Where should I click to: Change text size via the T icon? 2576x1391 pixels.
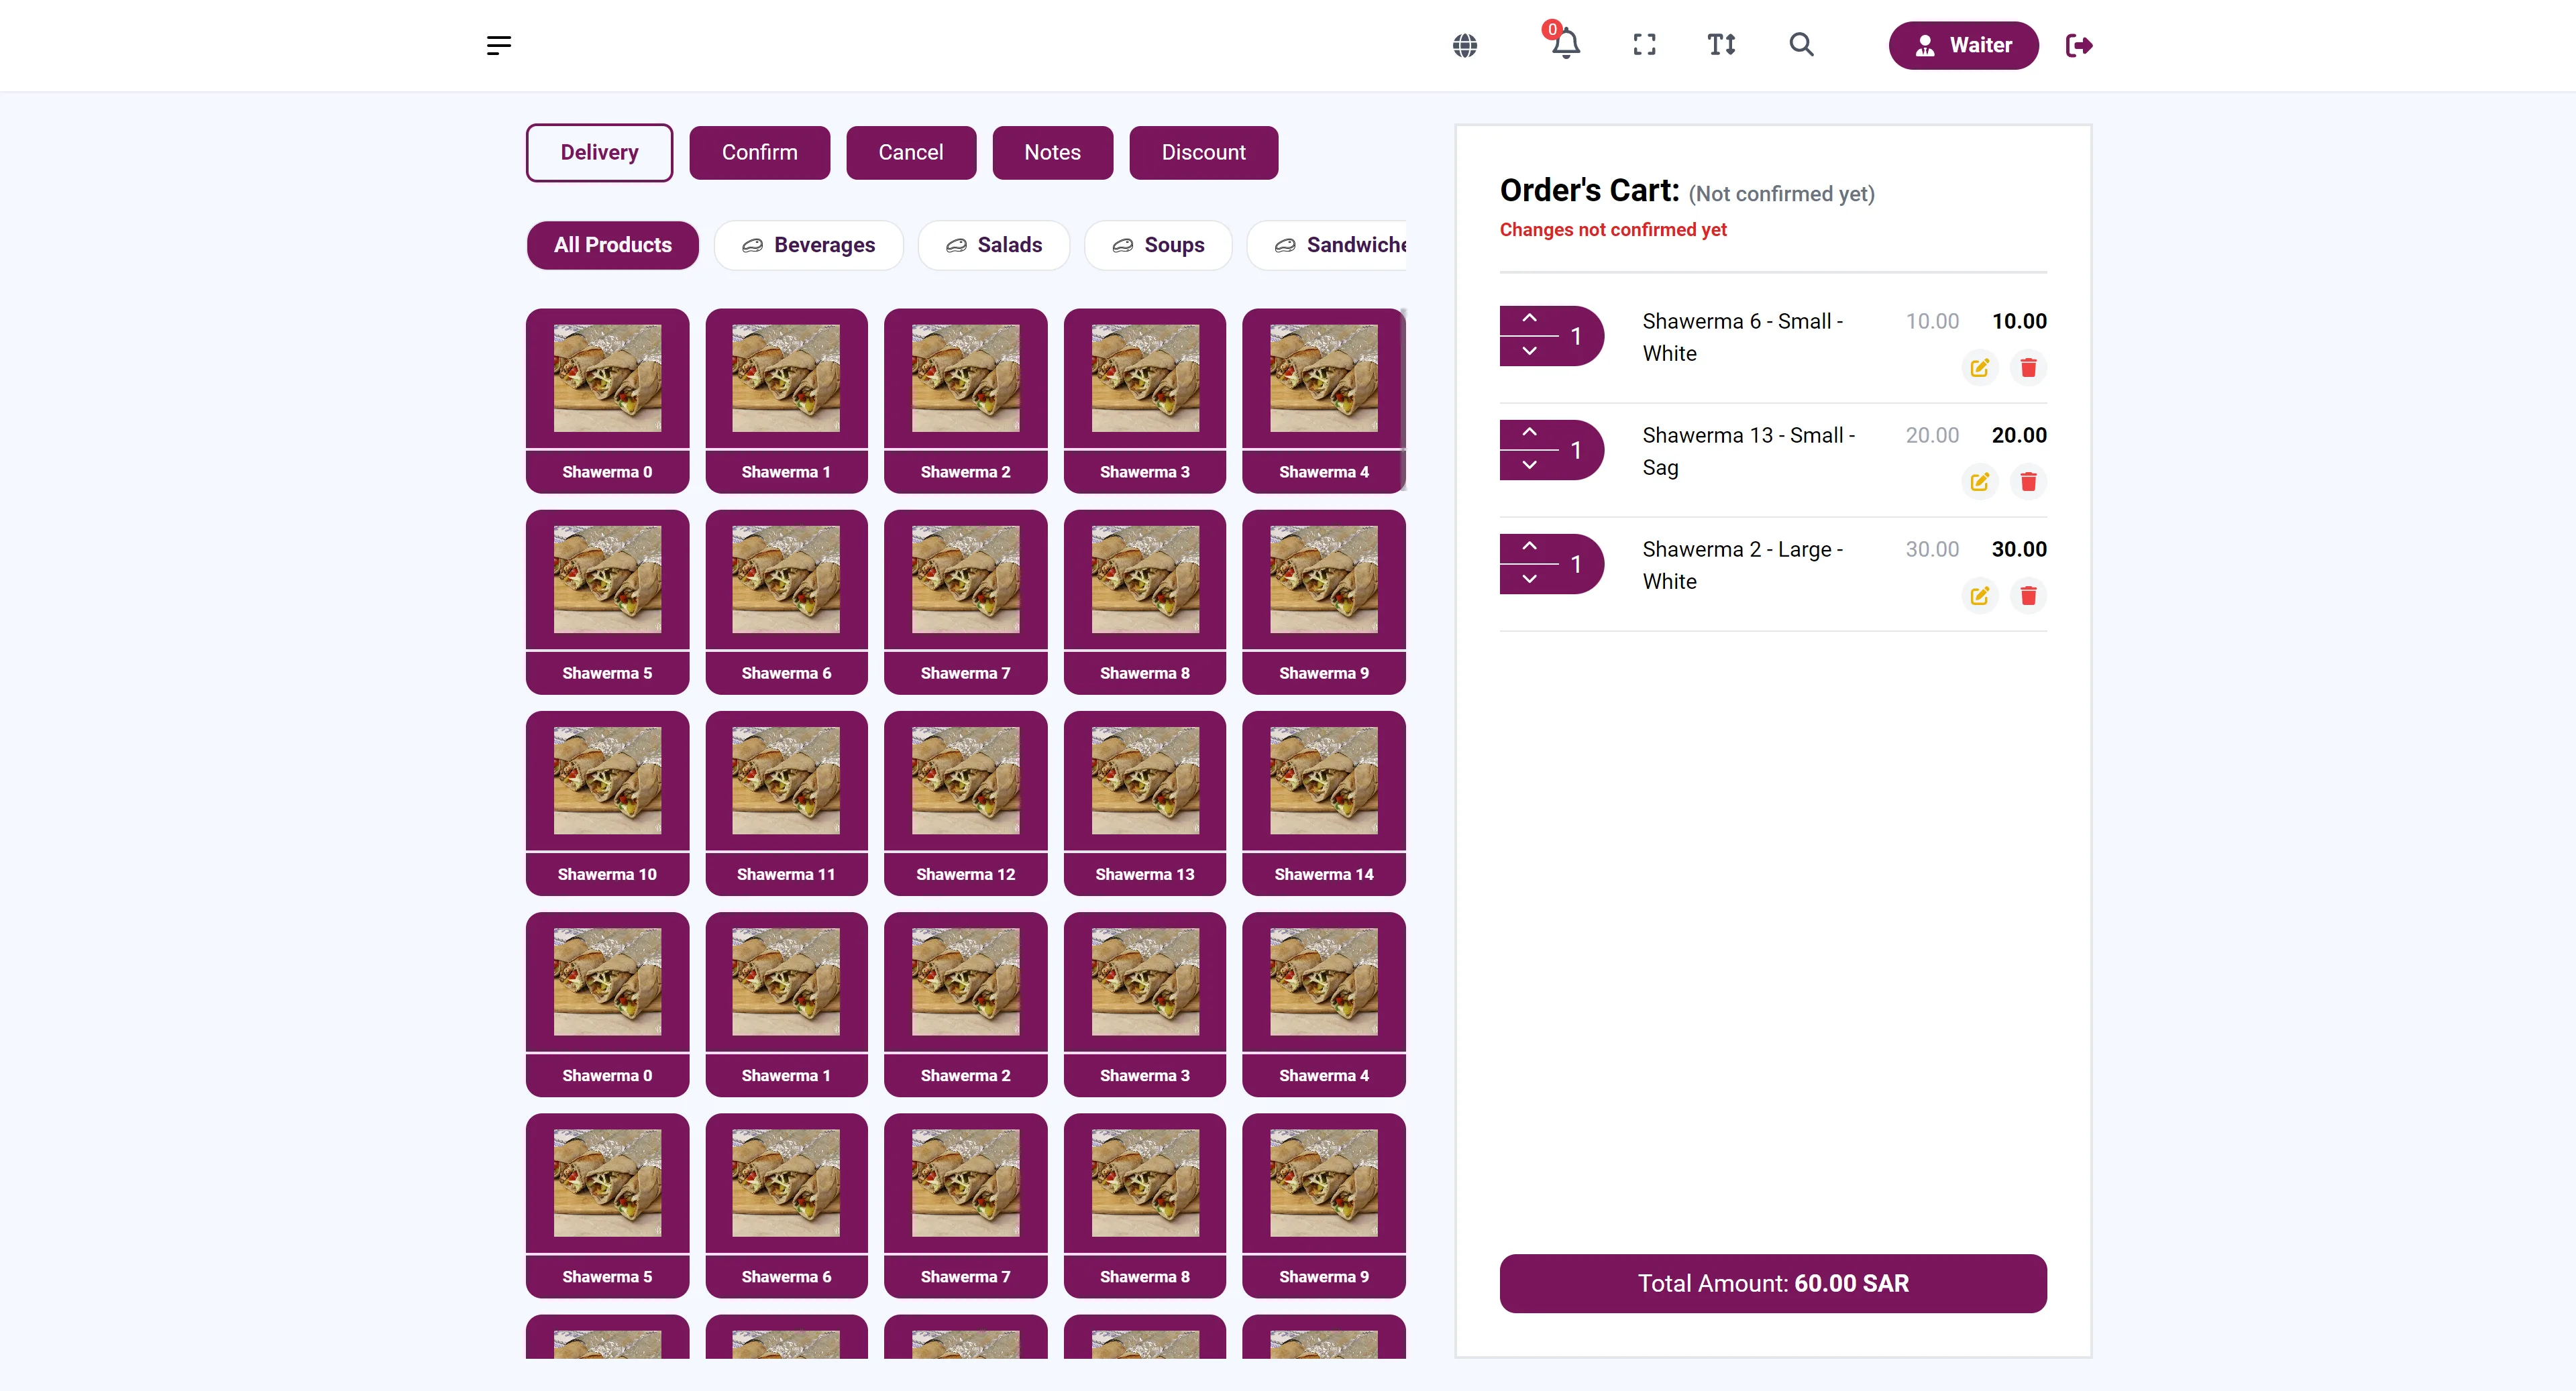pyautogui.click(x=1721, y=45)
